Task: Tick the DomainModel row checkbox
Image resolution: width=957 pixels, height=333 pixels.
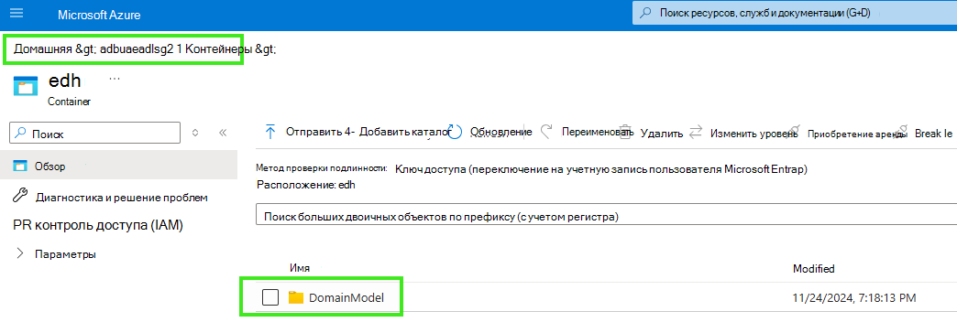Action: coord(269,297)
